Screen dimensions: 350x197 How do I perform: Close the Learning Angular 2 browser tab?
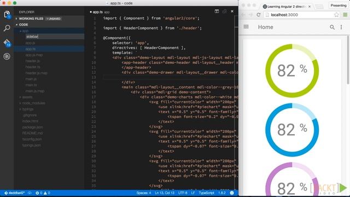[x=310, y=7]
